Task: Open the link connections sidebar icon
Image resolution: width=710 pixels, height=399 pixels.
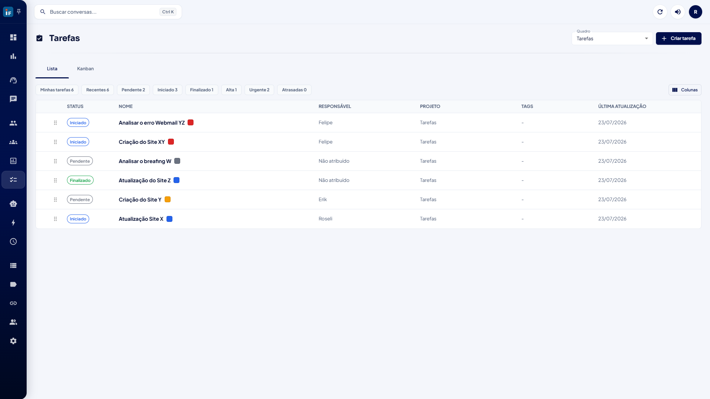Action: pos(13,303)
